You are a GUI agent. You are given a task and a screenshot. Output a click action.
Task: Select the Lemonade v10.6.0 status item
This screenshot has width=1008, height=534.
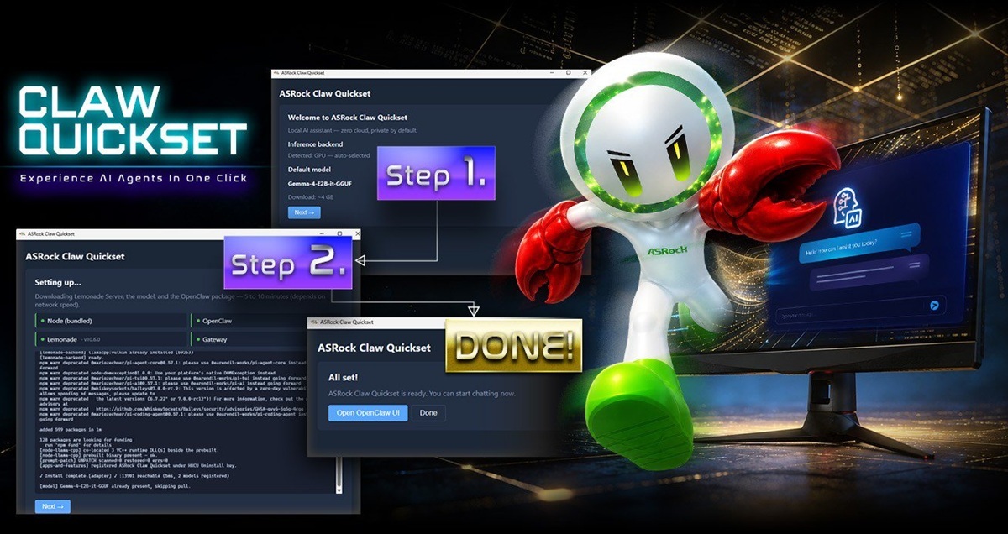(x=111, y=339)
